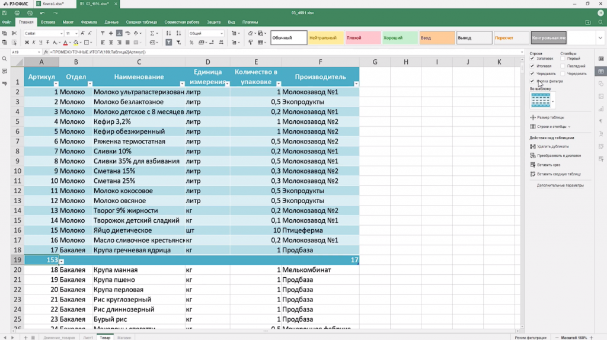Click the red font color button
The width and height of the screenshot is (607, 340).
click(65, 43)
